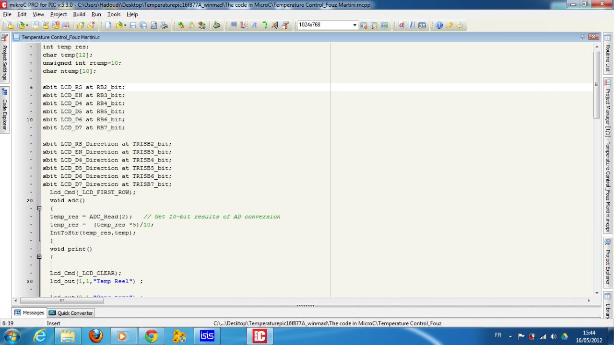The image size is (614, 345).
Task: Expand the Open Project dropdown arrow
Action: point(28,25)
